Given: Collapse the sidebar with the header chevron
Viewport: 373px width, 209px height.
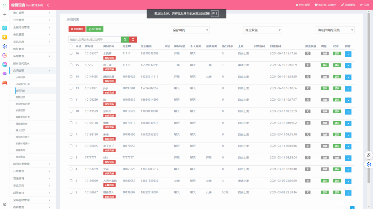Looking at the screenshot, I should click(48, 5).
